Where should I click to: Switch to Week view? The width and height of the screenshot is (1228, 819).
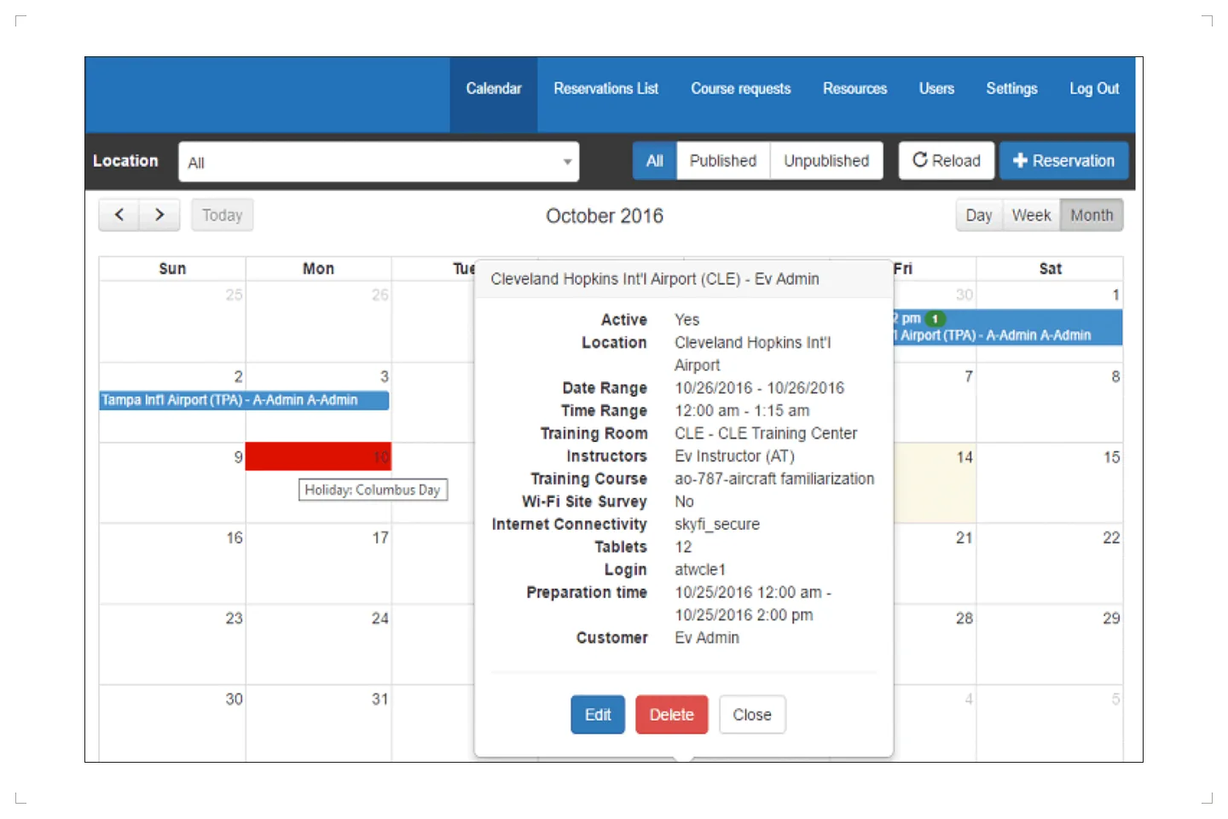pyautogui.click(x=1031, y=215)
